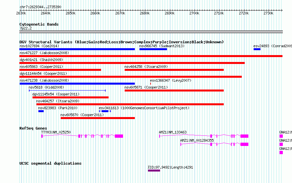
Task: Open the nsv464258 (Itsara2009) variant label
Action: (146, 67)
